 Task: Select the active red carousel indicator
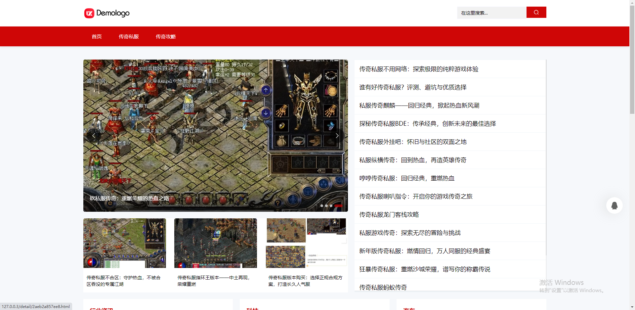pos(338,206)
